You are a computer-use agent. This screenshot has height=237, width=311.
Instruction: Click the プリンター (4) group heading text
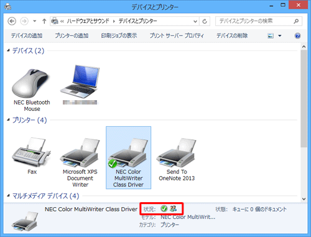point(29,120)
